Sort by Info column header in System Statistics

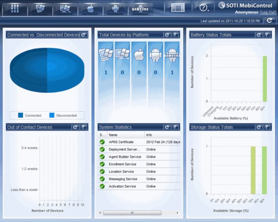(x=162, y=135)
